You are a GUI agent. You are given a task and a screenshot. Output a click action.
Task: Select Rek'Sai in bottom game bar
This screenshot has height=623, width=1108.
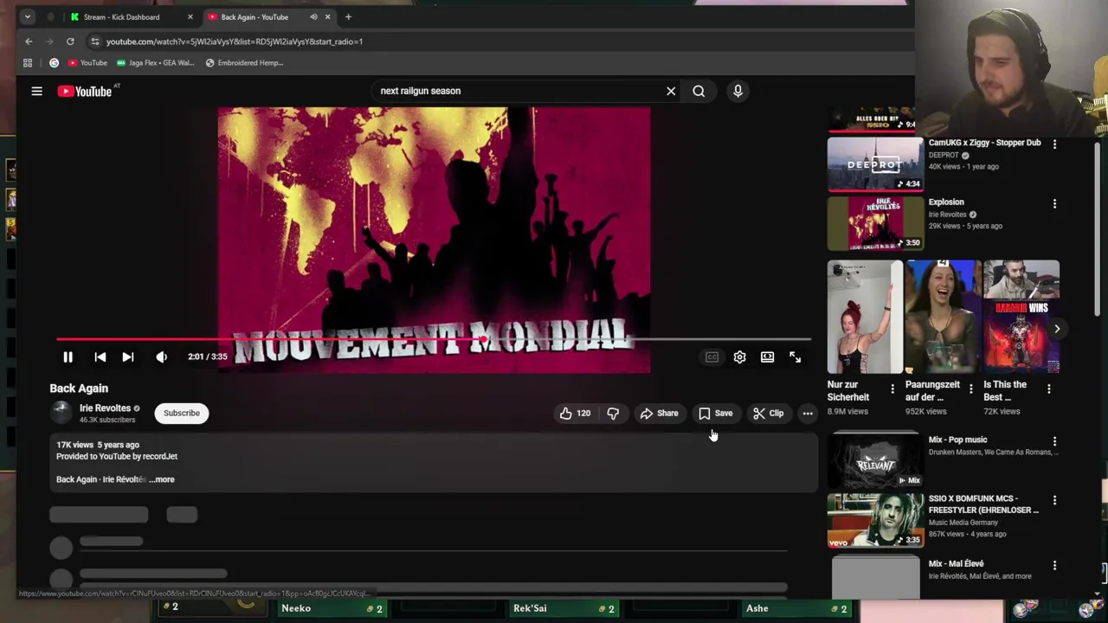pyautogui.click(x=563, y=608)
